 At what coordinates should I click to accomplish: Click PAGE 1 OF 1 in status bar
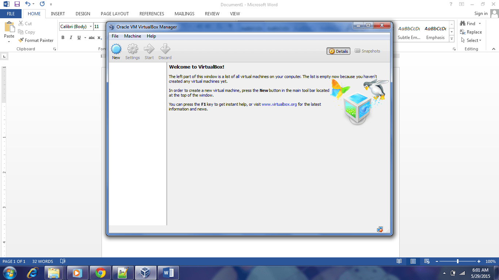(14, 261)
